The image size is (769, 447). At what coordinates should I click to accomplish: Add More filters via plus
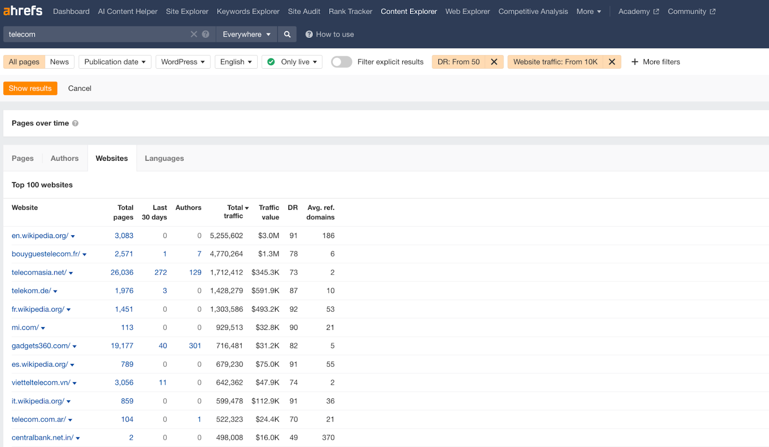tap(656, 62)
